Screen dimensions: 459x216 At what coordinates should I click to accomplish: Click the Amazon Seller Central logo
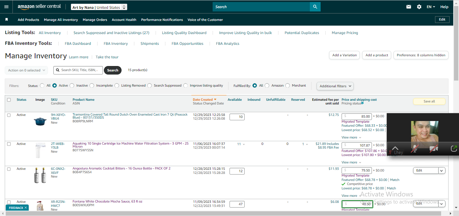point(39,7)
